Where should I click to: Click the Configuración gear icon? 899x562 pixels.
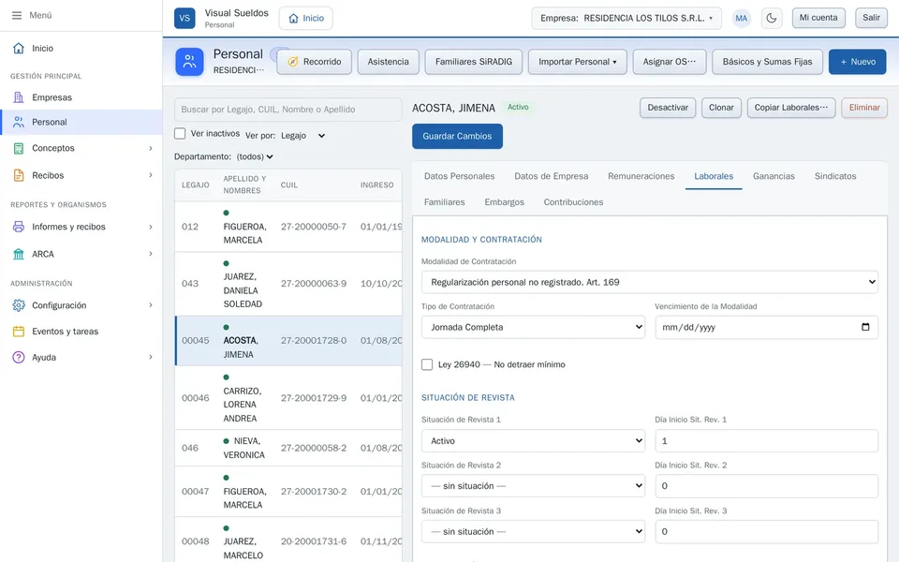point(19,305)
